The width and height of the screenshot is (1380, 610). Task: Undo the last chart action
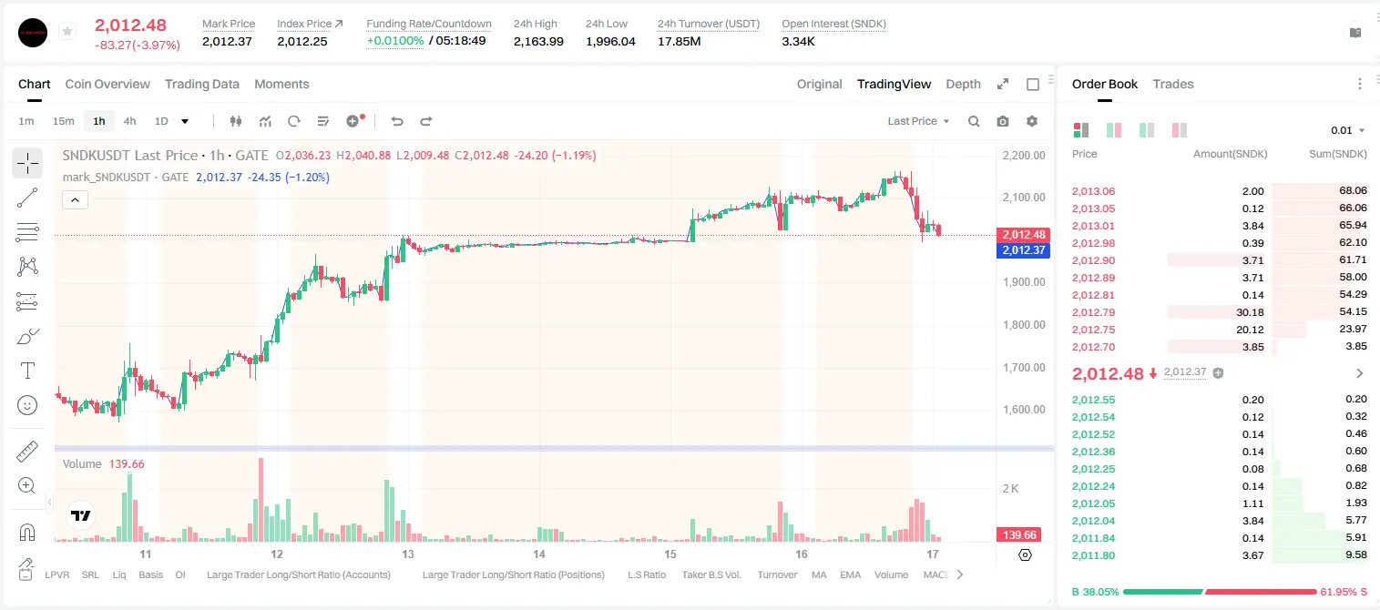[x=396, y=121]
